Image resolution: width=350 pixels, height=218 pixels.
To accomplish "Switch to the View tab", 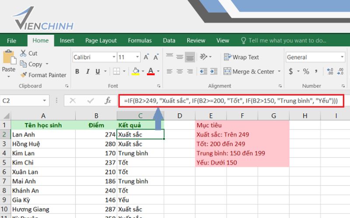I will point(223,41).
